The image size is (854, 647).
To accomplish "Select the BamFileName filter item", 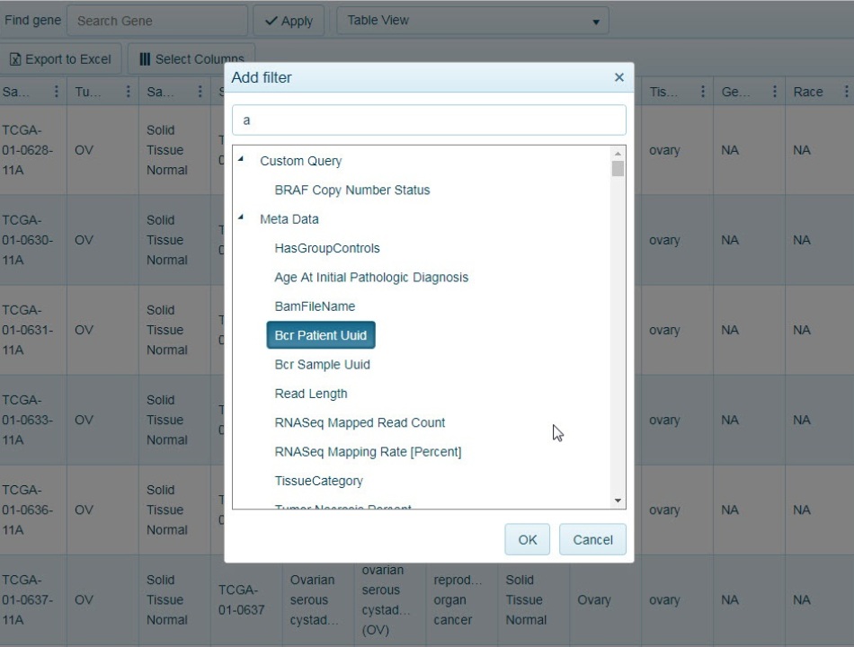I will 315,306.
